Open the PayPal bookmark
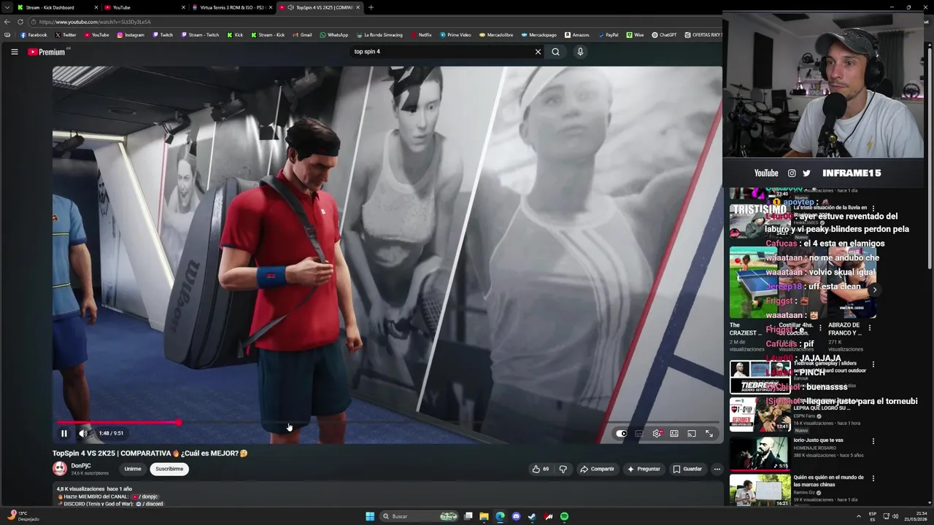 click(608, 35)
